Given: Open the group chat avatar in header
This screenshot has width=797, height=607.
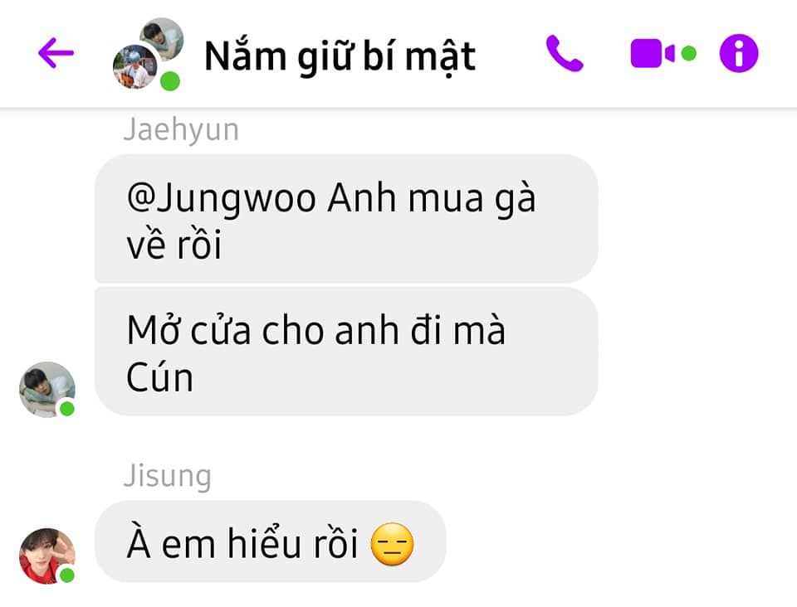Looking at the screenshot, I should click(148, 54).
